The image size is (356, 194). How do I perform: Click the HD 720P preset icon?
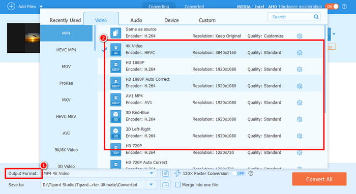[116, 150]
